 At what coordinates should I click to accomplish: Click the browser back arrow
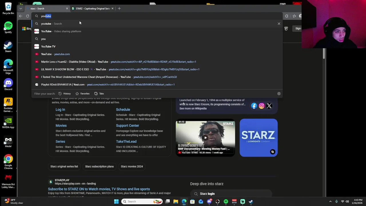[21, 16]
